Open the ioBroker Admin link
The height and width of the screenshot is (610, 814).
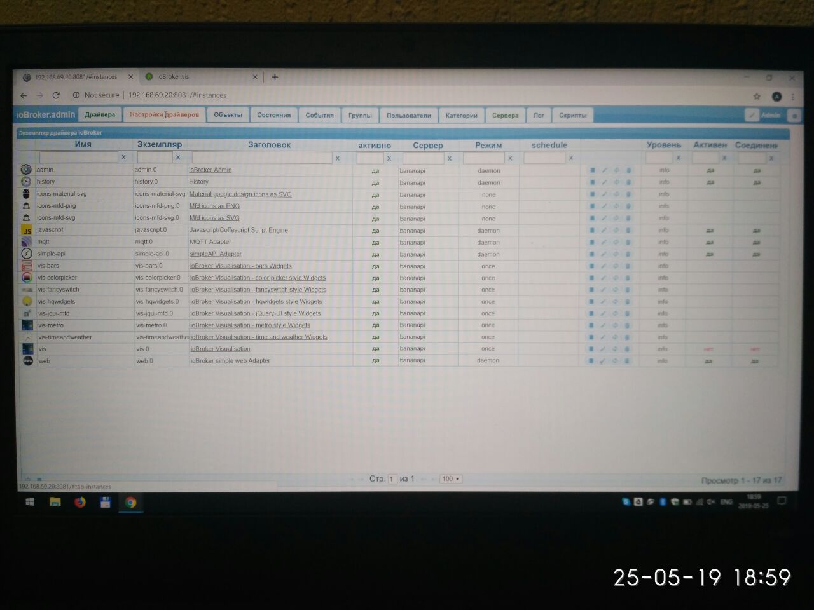coord(210,170)
